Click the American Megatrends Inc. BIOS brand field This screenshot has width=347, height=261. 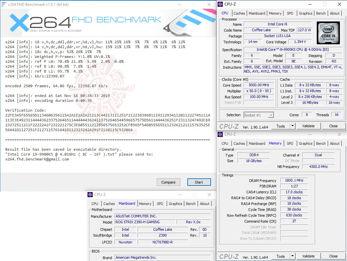click(162, 257)
